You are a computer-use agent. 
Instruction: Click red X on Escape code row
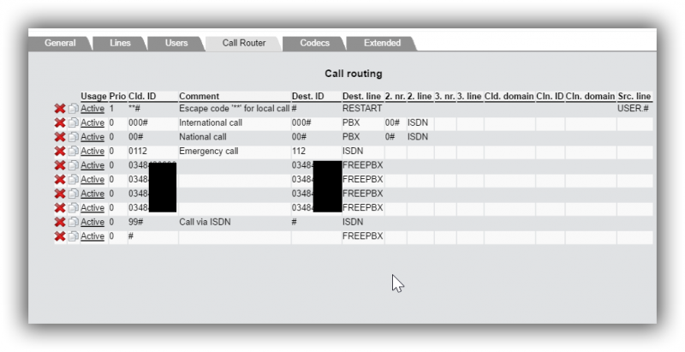click(x=60, y=109)
